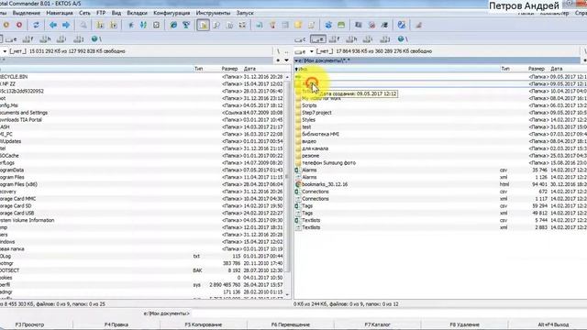Go to root using left panel backslash button
Viewport: 587px width, 330px height.
(278, 51)
